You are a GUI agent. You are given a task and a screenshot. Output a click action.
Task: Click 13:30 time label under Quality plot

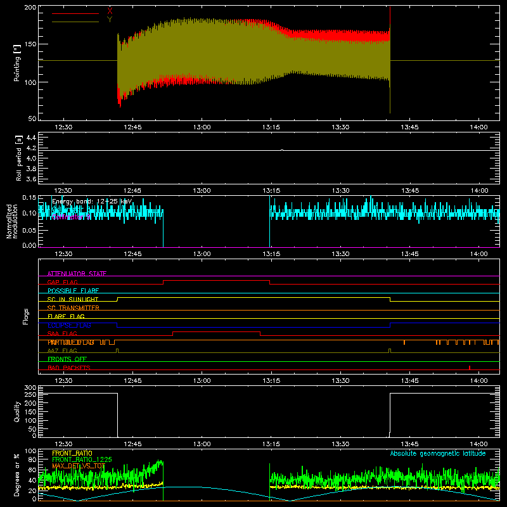[340, 444]
